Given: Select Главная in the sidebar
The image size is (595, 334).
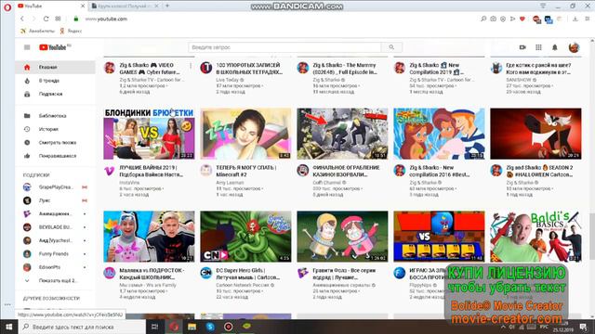Looking at the screenshot, I should (x=55, y=67).
